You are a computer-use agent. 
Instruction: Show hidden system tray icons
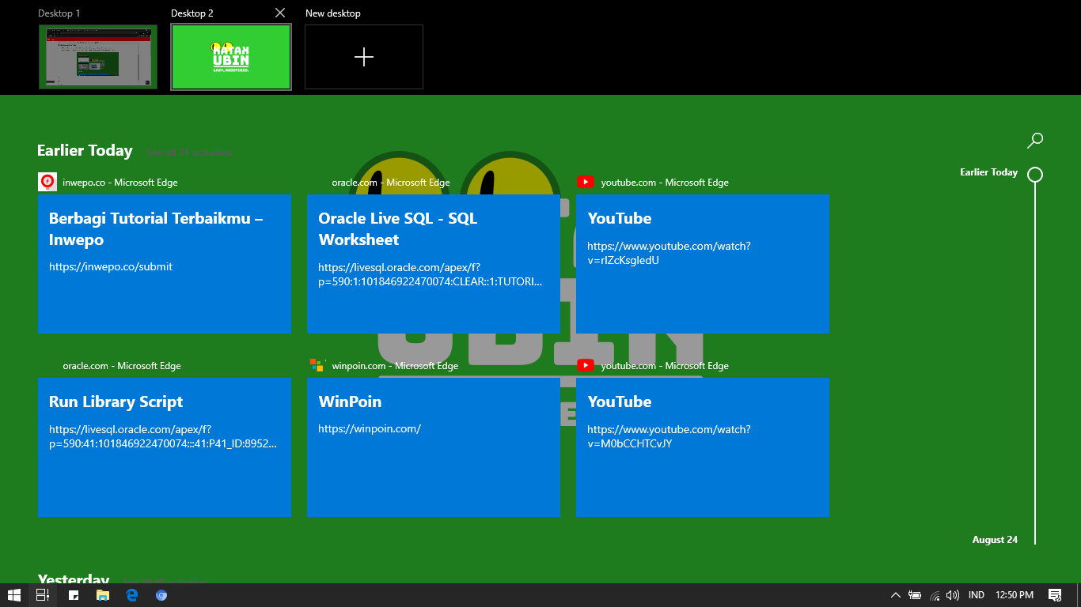tap(895, 595)
